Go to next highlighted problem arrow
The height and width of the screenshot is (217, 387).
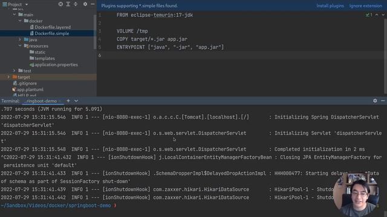point(383,14)
